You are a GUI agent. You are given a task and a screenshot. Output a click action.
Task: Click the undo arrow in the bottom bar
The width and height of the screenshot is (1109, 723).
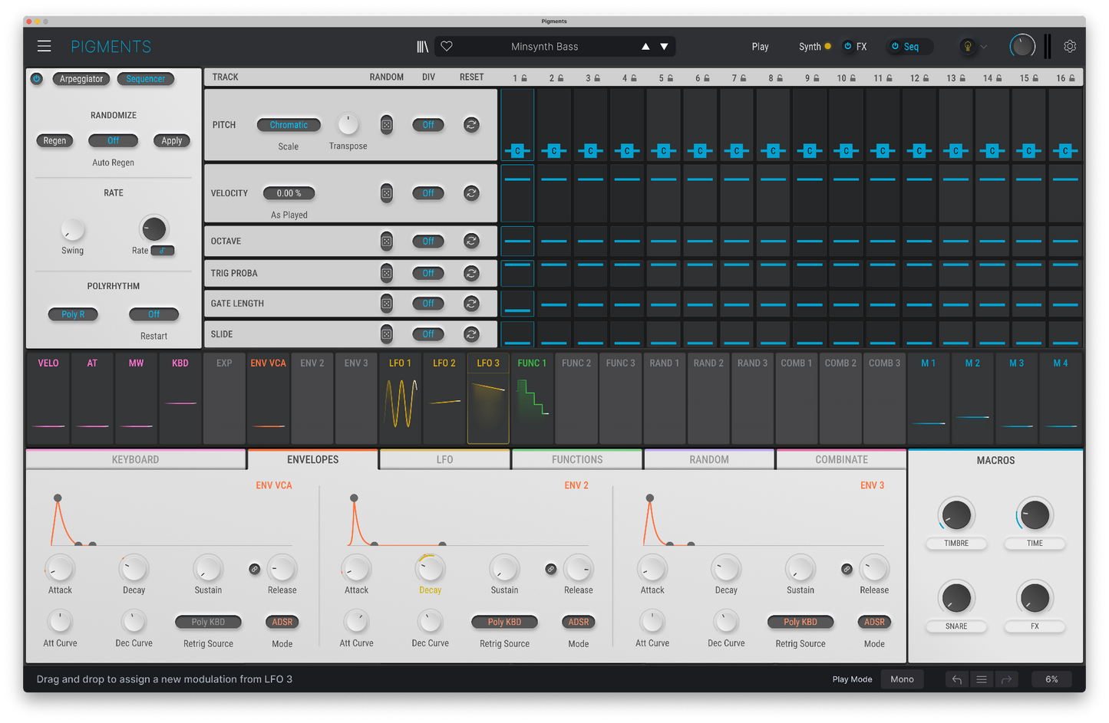(x=956, y=679)
